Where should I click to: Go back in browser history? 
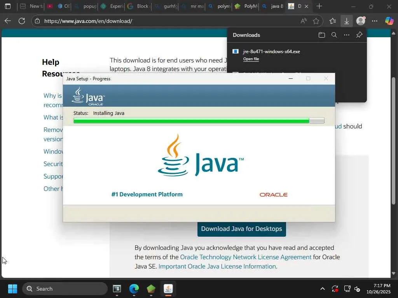(8, 21)
